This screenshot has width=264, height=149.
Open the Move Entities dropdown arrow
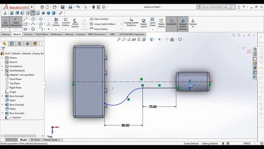coord(121,29)
